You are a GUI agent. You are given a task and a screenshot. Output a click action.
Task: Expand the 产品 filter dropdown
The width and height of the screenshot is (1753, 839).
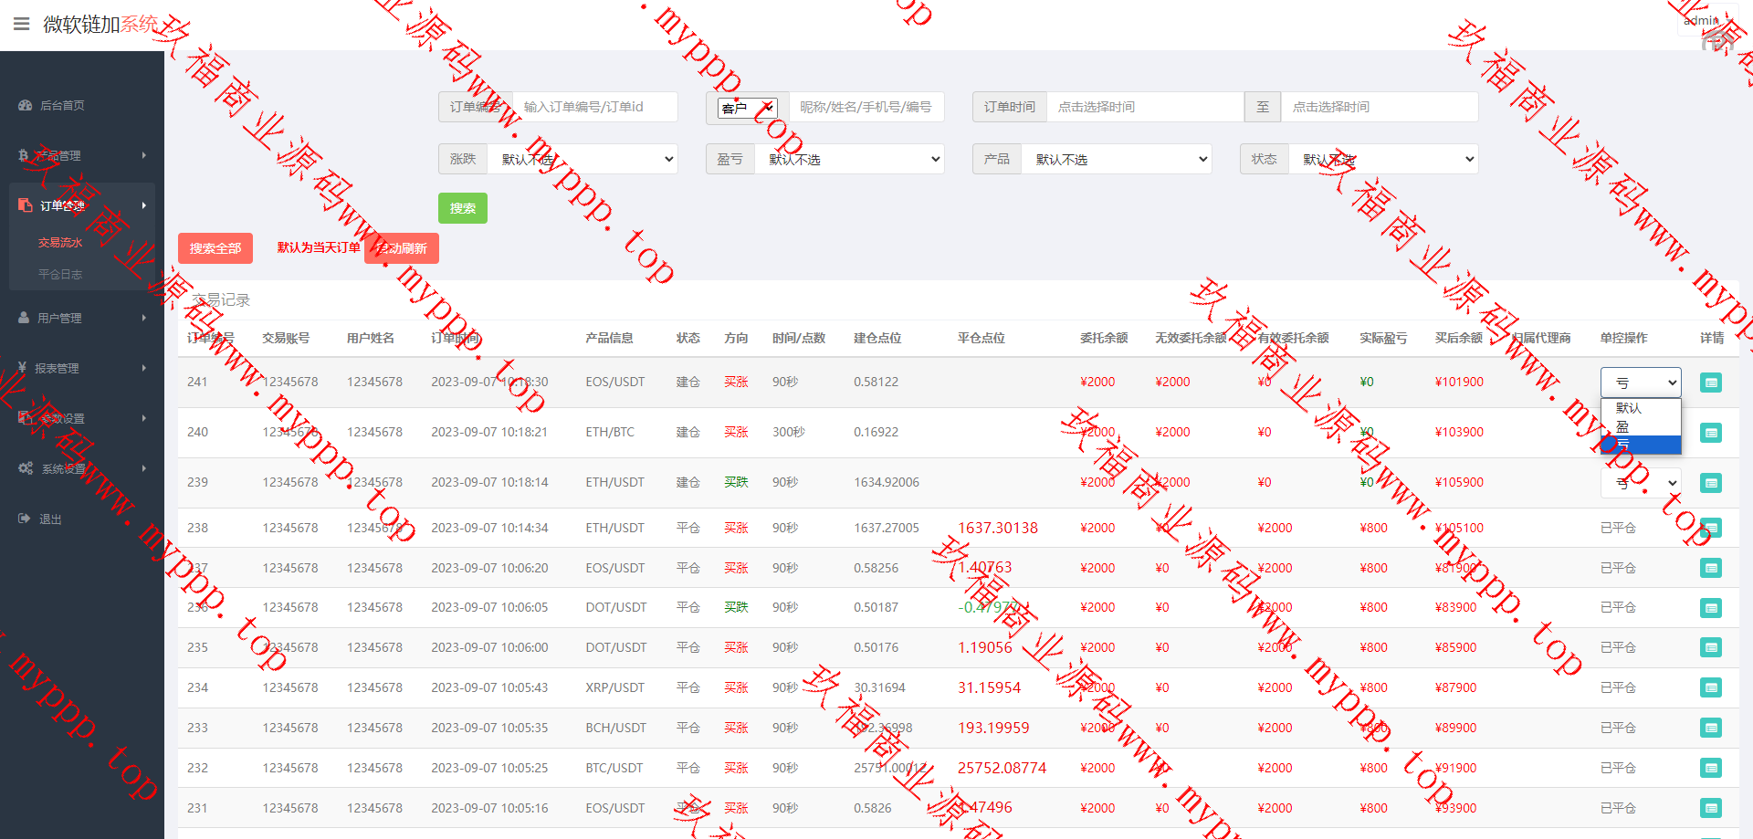pyautogui.click(x=1116, y=159)
